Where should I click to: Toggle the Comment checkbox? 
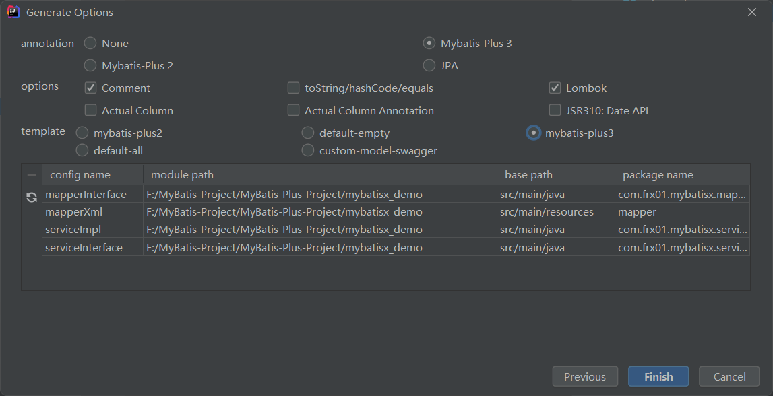91,88
